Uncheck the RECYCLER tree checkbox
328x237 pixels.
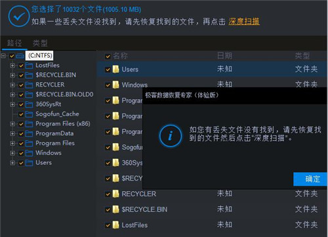[21, 85]
